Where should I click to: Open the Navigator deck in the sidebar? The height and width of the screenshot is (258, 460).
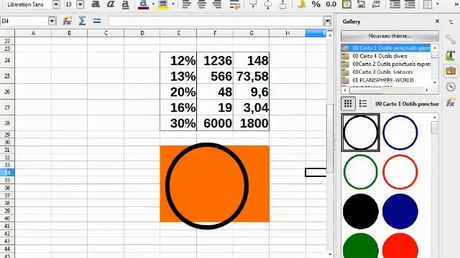(451, 87)
